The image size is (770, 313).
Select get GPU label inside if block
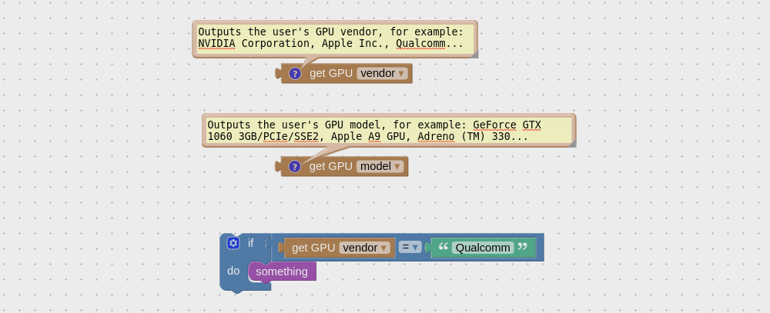313,248
